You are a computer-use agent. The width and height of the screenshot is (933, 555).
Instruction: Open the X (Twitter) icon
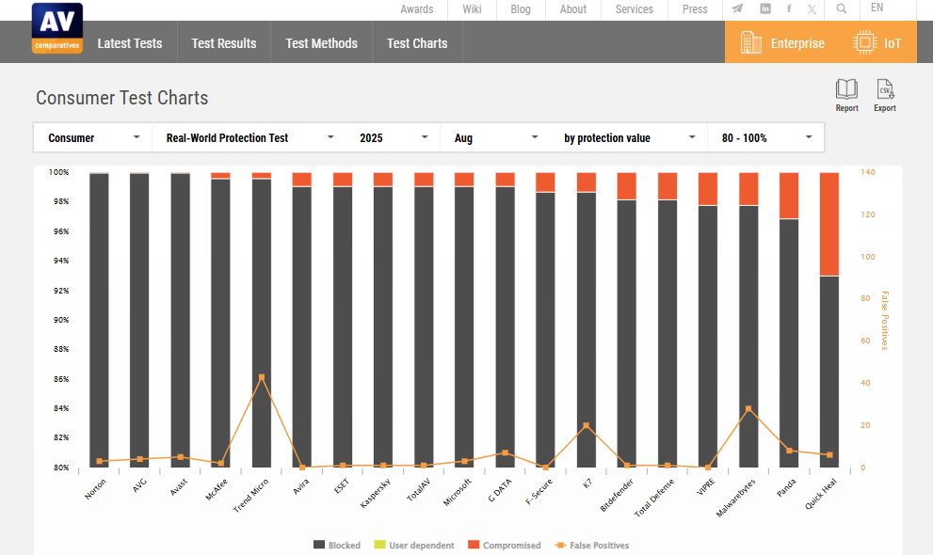tap(812, 8)
